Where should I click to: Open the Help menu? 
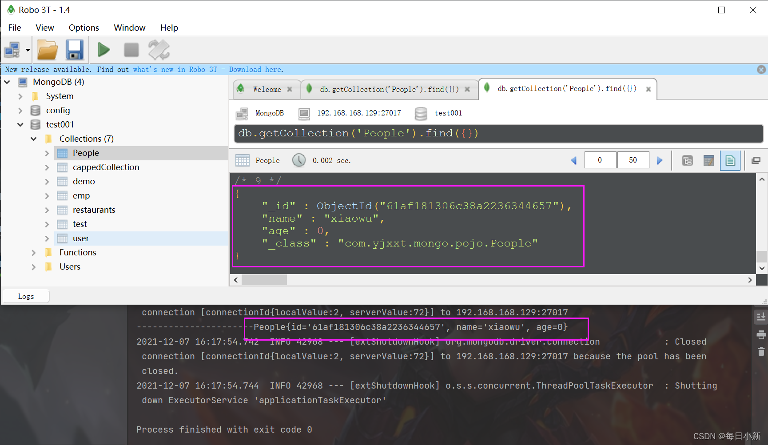[x=169, y=28]
